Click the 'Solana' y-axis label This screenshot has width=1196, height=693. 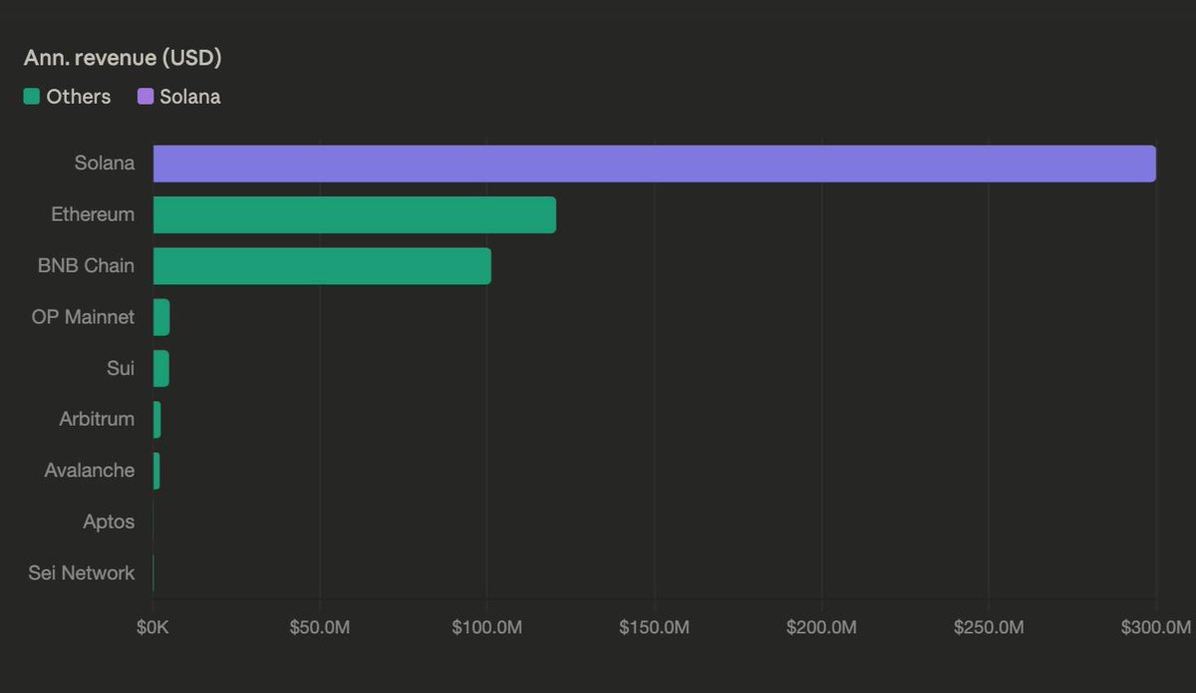[x=105, y=164]
